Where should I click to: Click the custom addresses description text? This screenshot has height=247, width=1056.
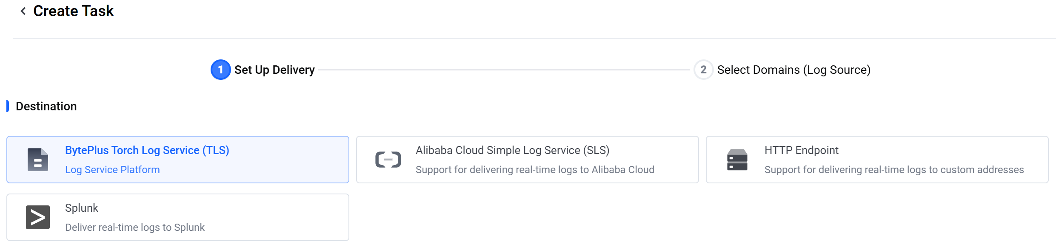tap(894, 170)
